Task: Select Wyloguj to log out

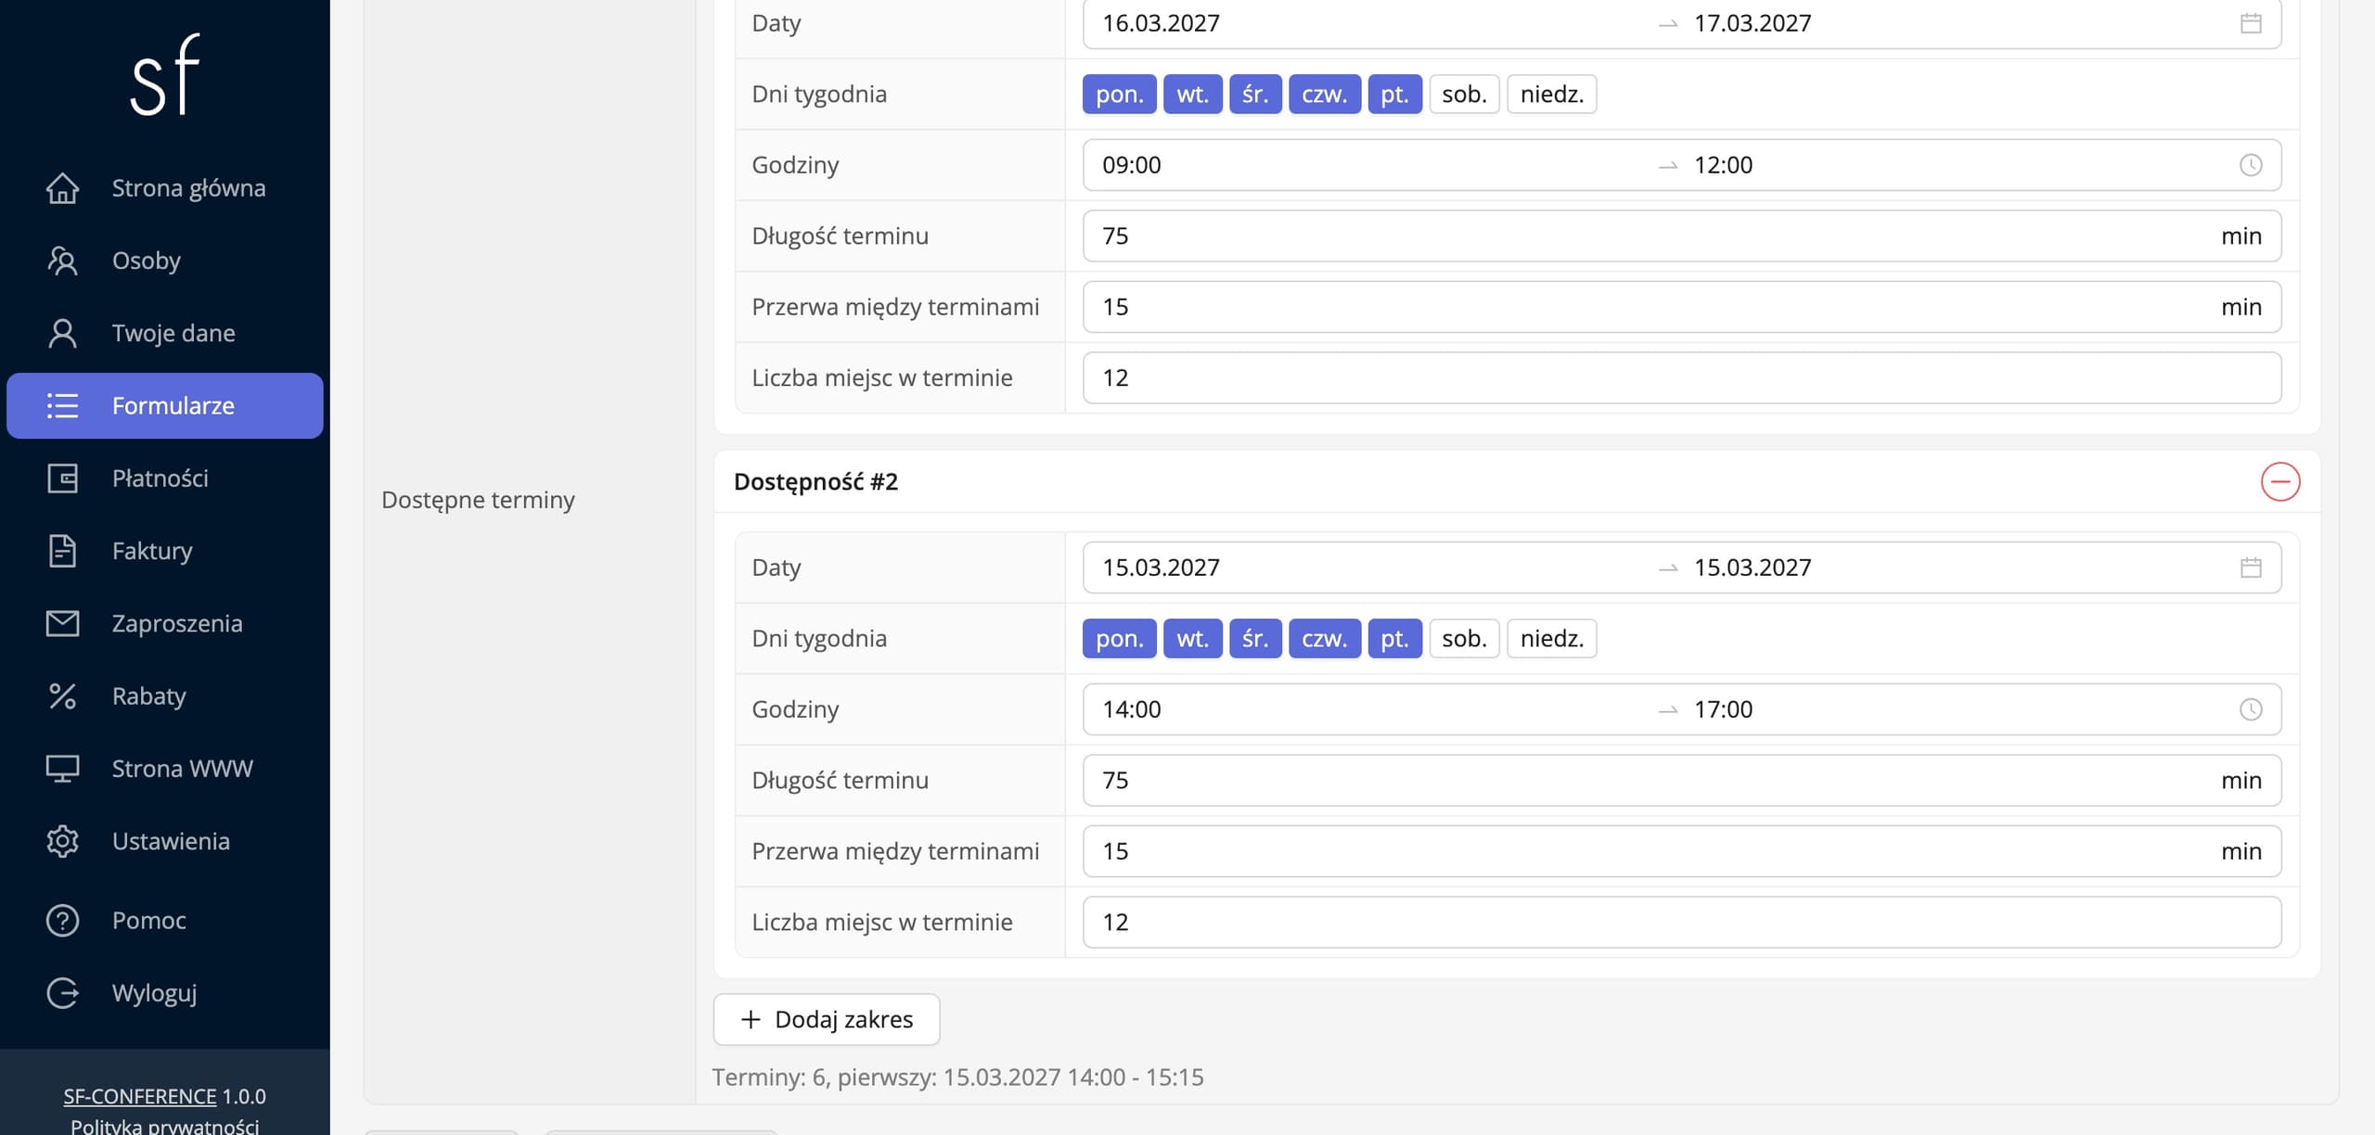Action: [x=164, y=993]
